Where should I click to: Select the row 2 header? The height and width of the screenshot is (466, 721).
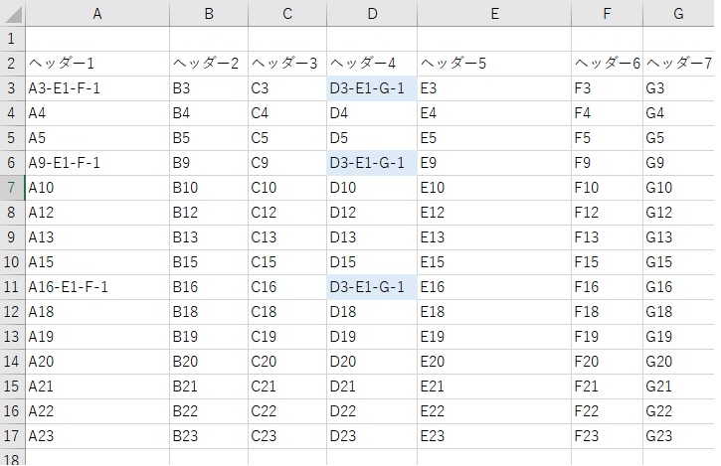[x=12, y=64]
